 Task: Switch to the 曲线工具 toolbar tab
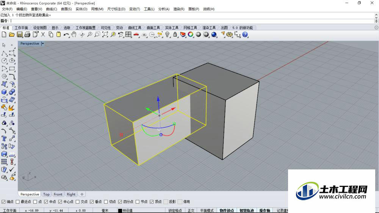pyautogui.click(x=135, y=28)
